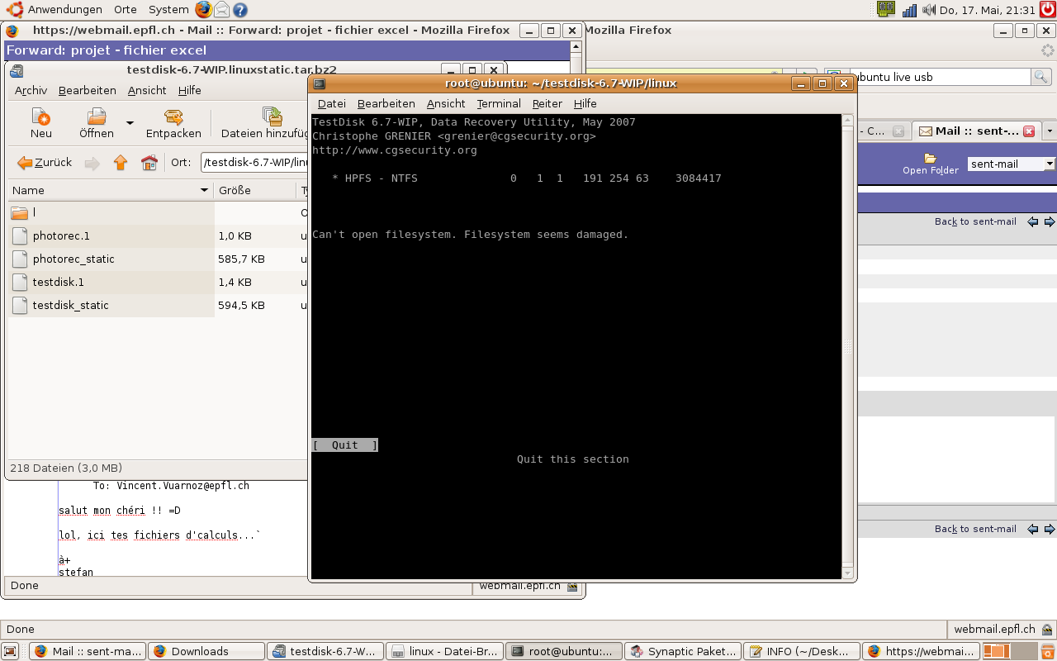Click upper previous message blue arrow
The height and width of the screenshot is (661, 1057).
[1033, 221]
